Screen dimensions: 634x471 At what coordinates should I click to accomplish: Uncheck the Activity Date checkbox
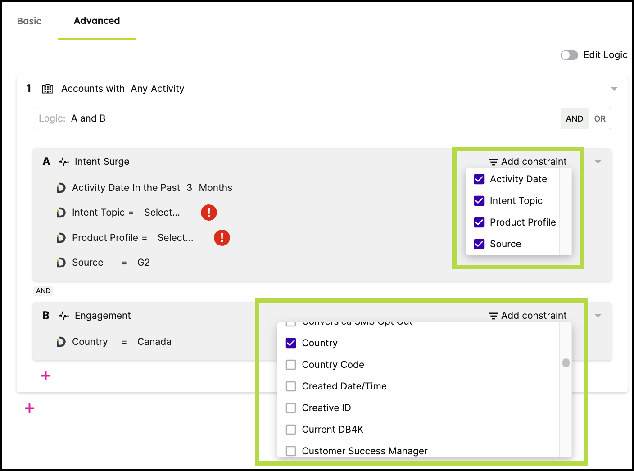479,179
